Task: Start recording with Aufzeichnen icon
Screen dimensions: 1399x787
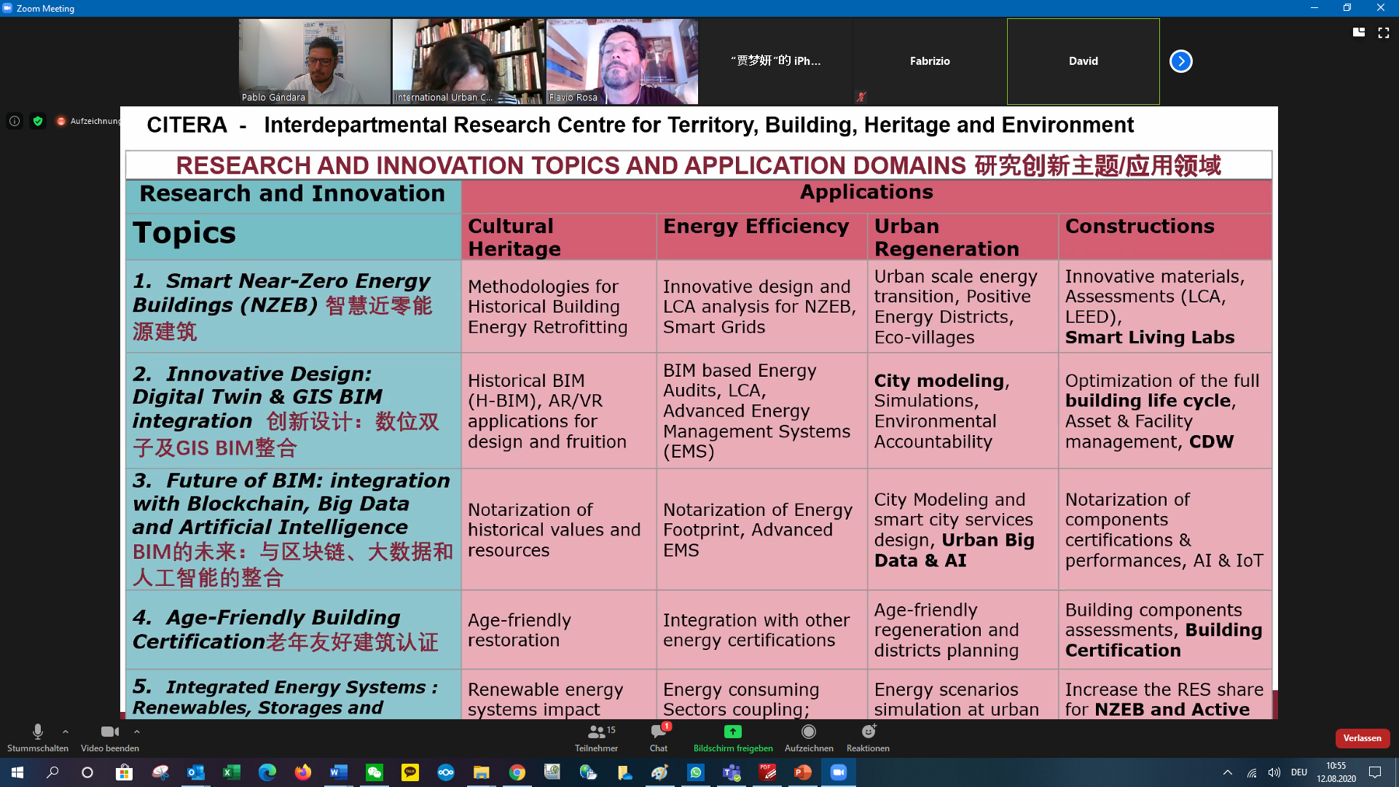Action: tap(808, 732)
